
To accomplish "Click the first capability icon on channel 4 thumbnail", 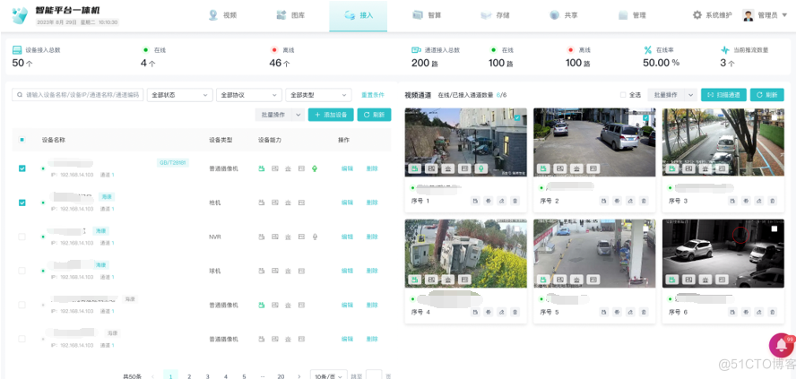I will [415, 280].
